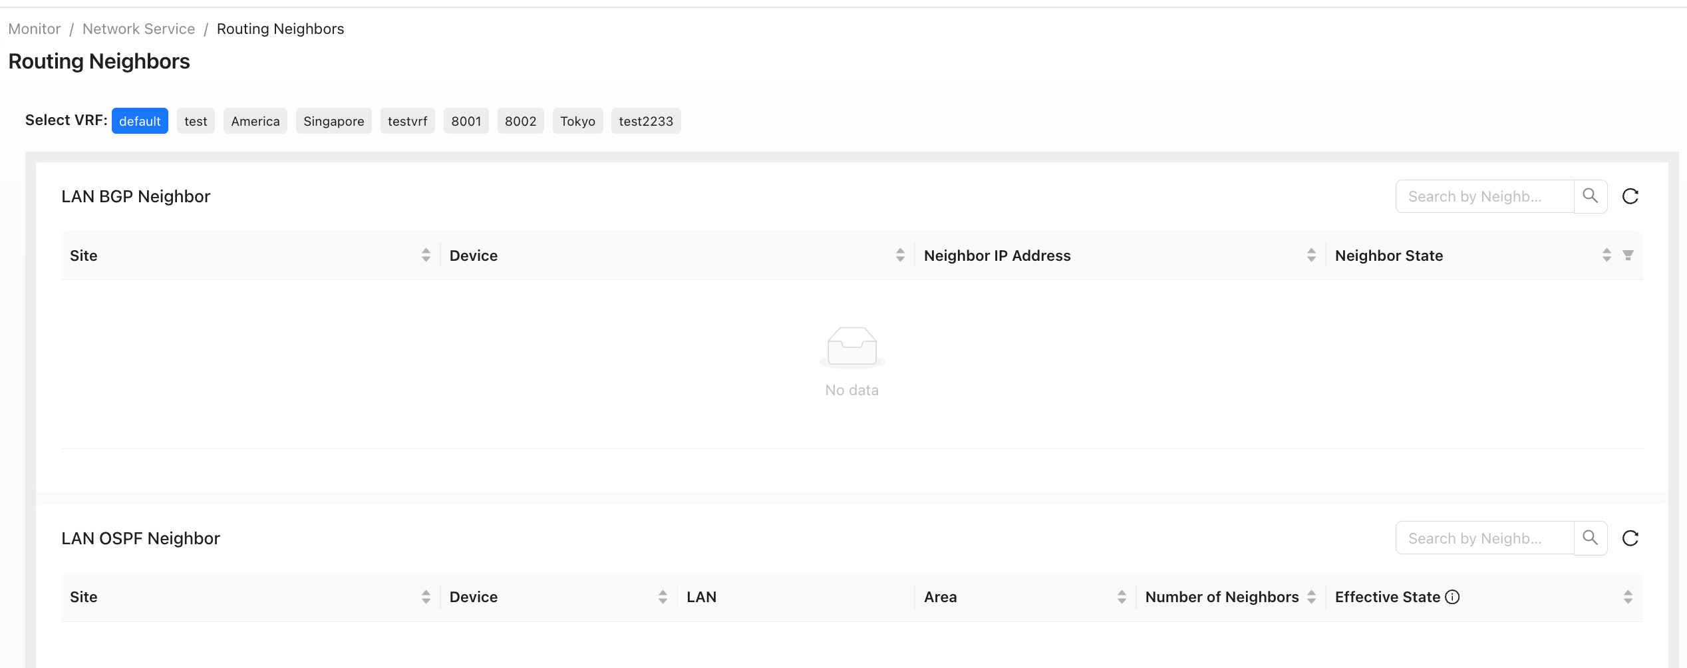1687x668 pixels.
Task: Refresh the LAN OSPF Neighbor table
Action: [1630, 538]
